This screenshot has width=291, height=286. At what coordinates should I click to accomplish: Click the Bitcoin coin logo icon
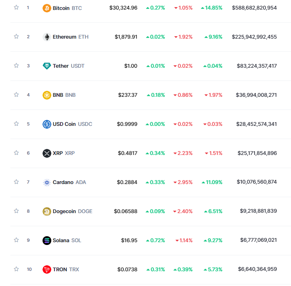pos(47,8)
